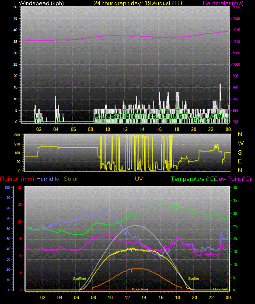Click the Dew Point (°C) legend label

point(233,179)
